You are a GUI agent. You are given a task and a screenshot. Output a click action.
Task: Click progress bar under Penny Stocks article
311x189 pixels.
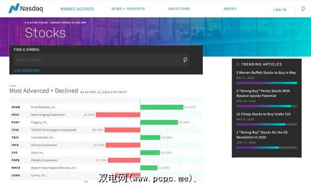[x=266, y=106]
